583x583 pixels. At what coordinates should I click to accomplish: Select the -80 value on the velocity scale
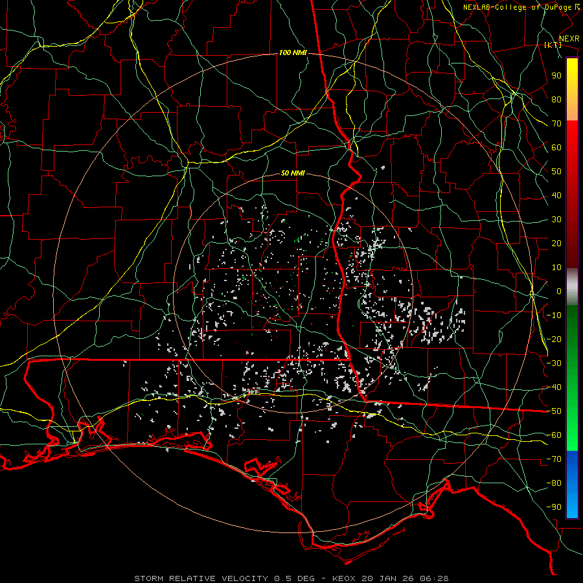554,483
